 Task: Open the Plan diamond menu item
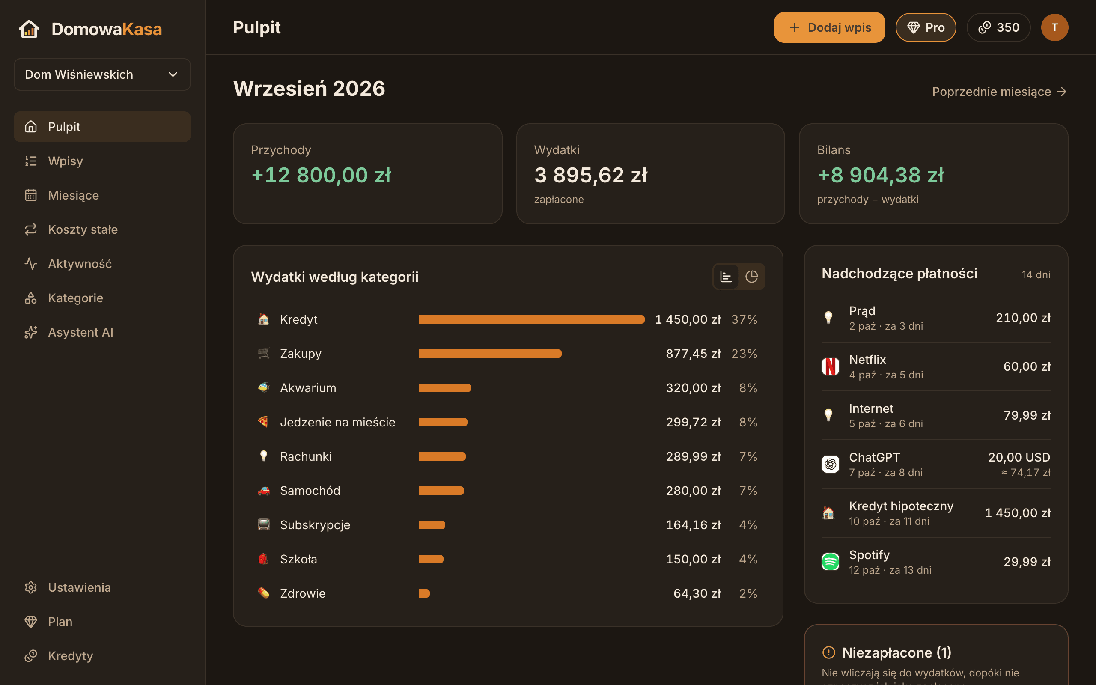[102, 622]
